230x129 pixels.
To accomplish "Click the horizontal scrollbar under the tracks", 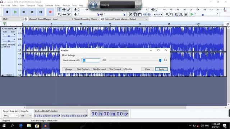I will [x=106, y=107].
